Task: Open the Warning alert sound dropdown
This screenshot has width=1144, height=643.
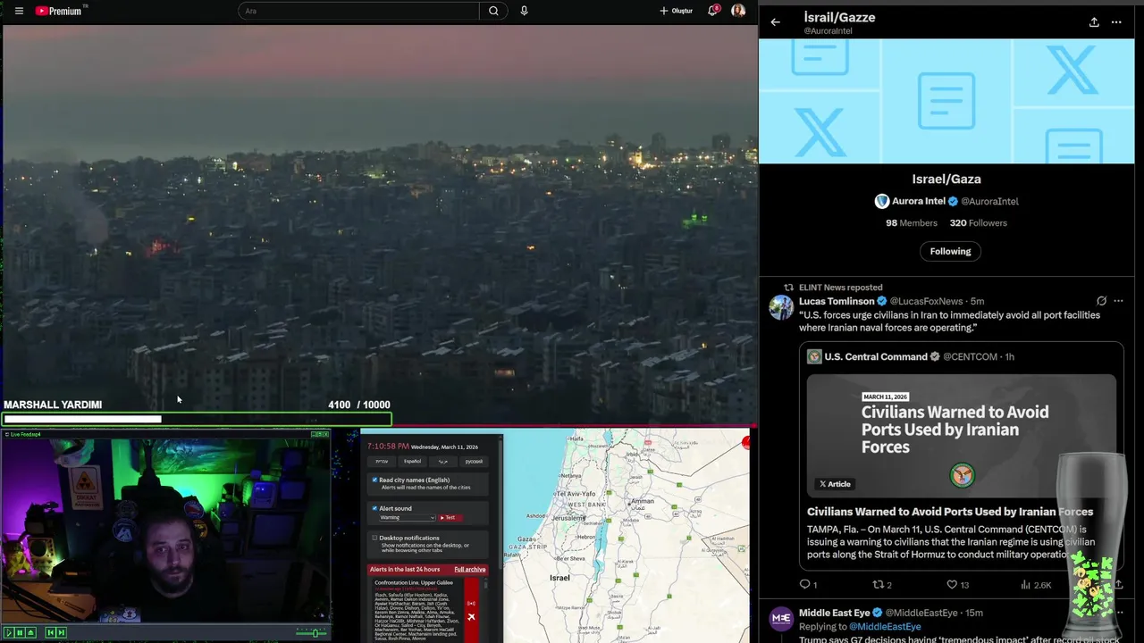Action: coord(408,517)
